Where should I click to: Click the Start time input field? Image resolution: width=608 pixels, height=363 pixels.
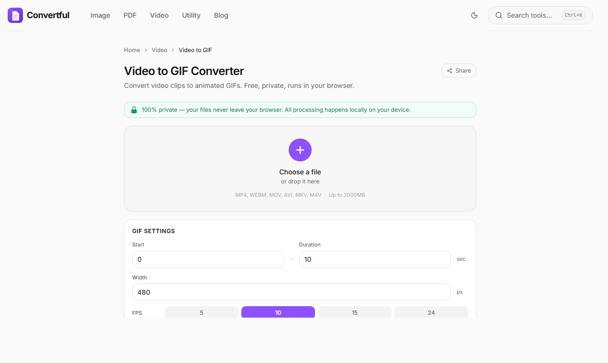[208, 259]
